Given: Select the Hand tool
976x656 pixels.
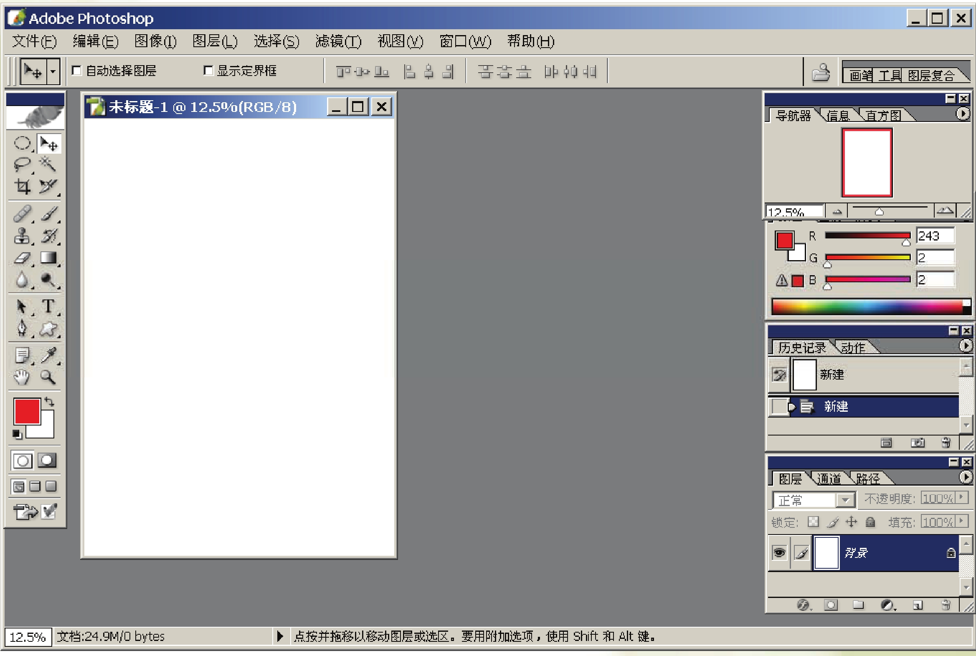Looking at the screenshot, I should (22, 377).
